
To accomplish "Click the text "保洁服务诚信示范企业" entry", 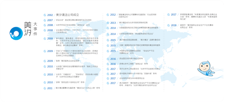I will coord(136,34).
